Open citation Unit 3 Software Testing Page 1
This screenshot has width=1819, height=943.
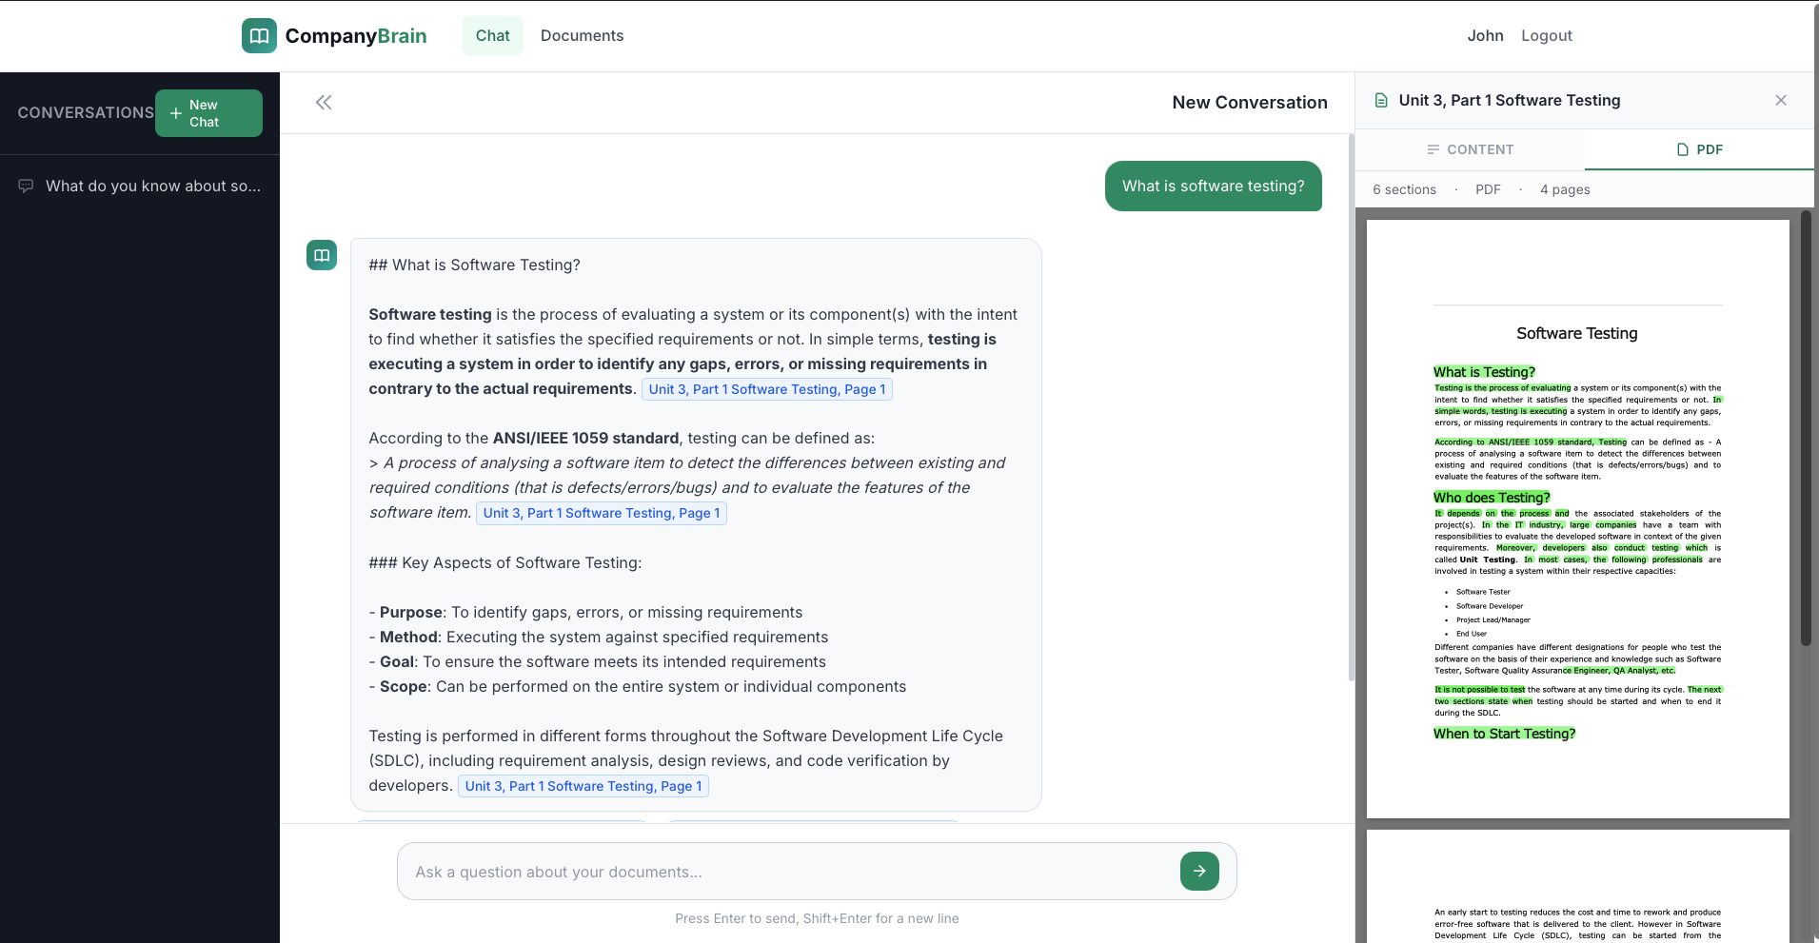(767, 389)
